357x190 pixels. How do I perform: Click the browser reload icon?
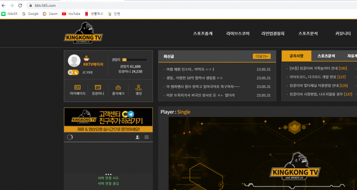coord(20,6)
